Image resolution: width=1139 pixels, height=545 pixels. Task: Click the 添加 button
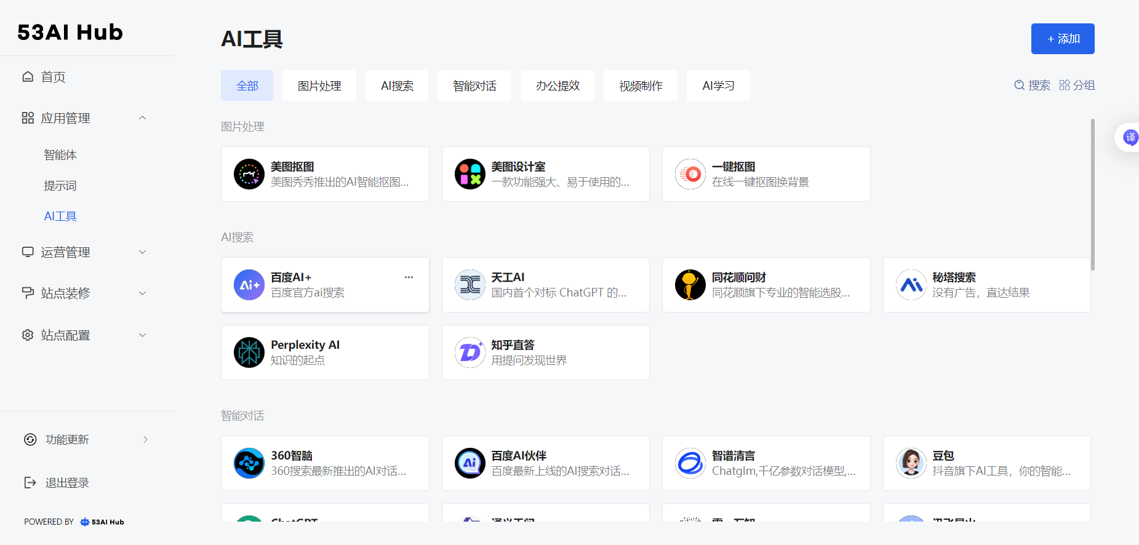click(x=1063, y=39)
